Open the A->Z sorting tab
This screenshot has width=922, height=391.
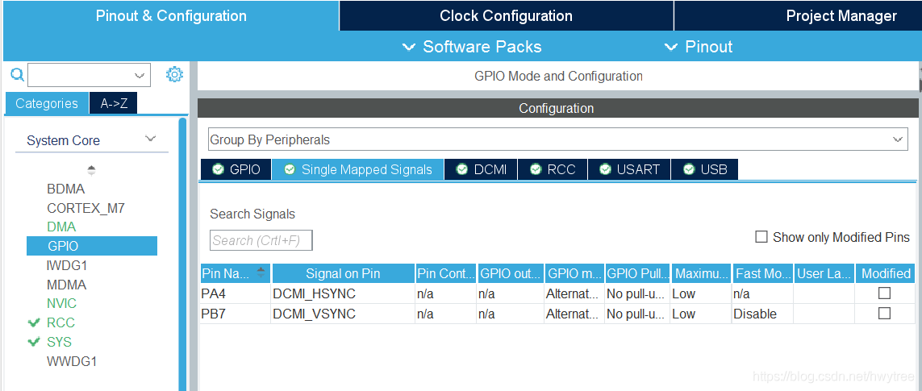click(x=114, y=103)
